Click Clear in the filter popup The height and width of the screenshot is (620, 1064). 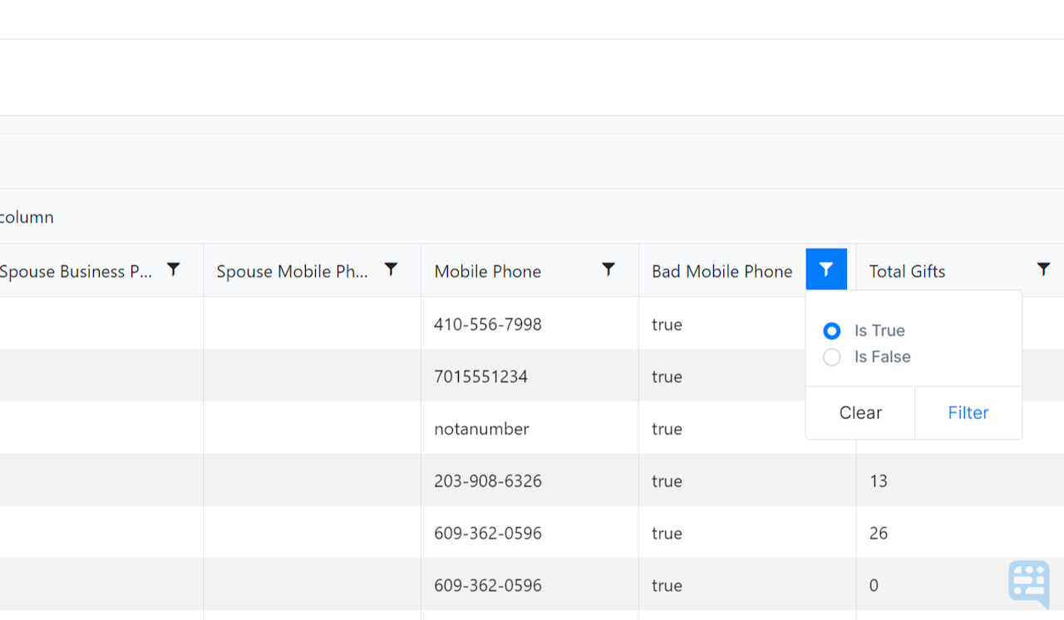(x=860, y=412)
